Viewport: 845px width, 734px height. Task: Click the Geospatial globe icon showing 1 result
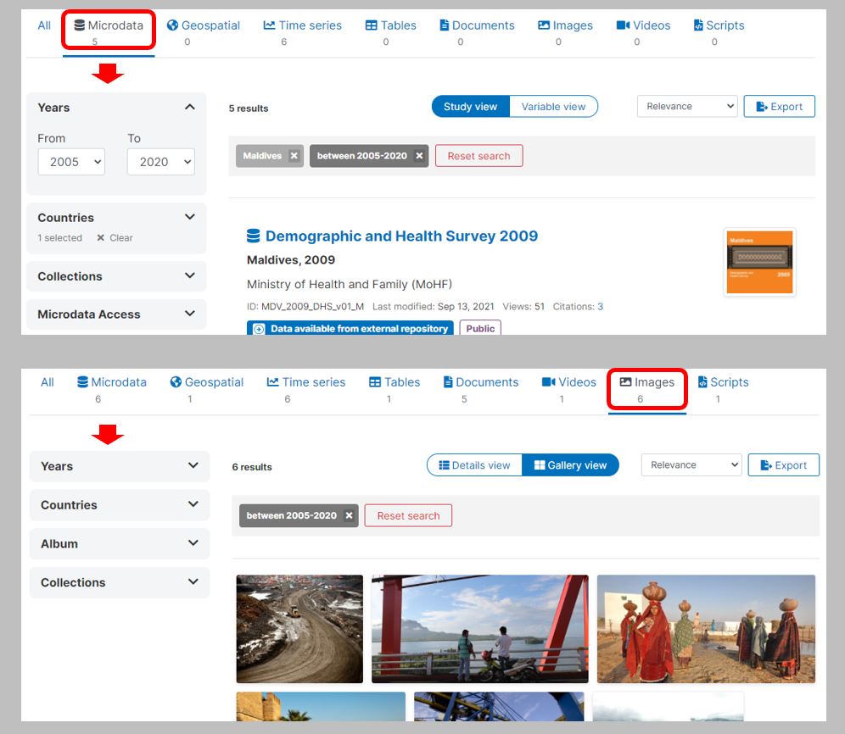click(176, 382)
